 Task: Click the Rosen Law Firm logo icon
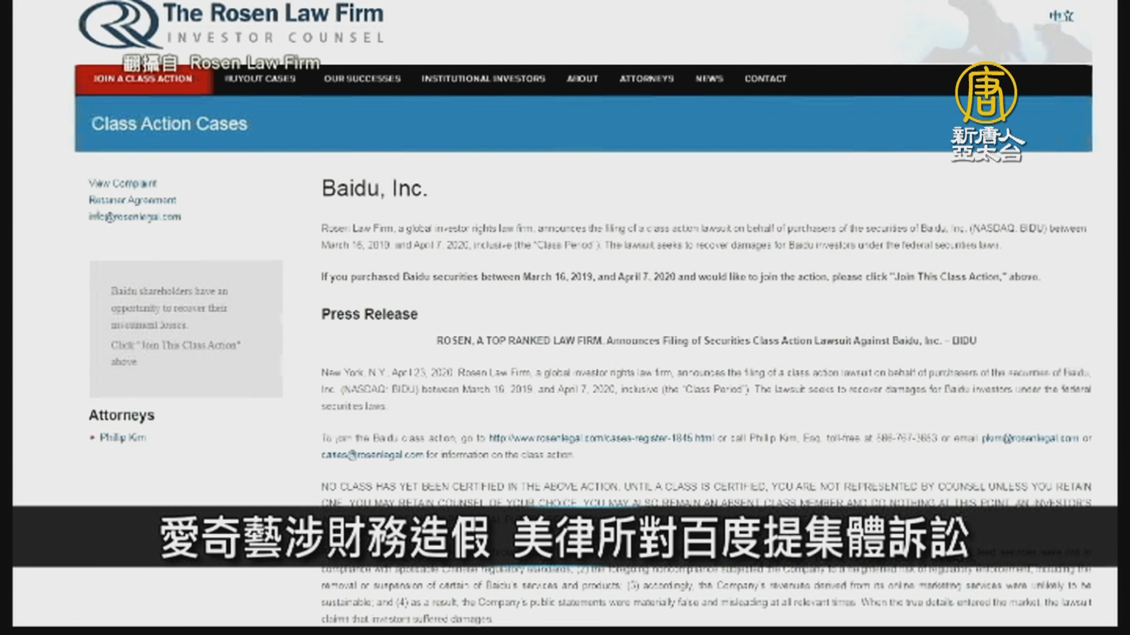[119, 25]
